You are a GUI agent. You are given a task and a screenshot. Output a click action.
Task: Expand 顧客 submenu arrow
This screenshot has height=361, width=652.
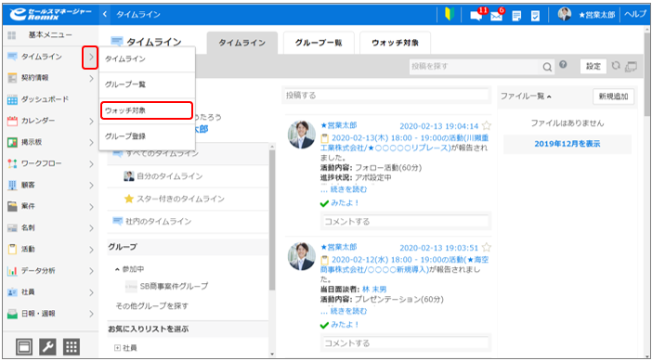[x=91, y=186]
